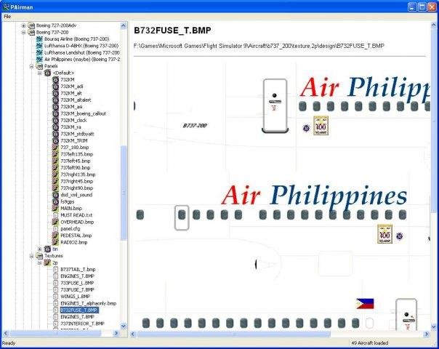Click the bitmap icon beside 737left90.bmp
Image resolution: width=439 pixels, height=349 pixels.
click(55, 168)
